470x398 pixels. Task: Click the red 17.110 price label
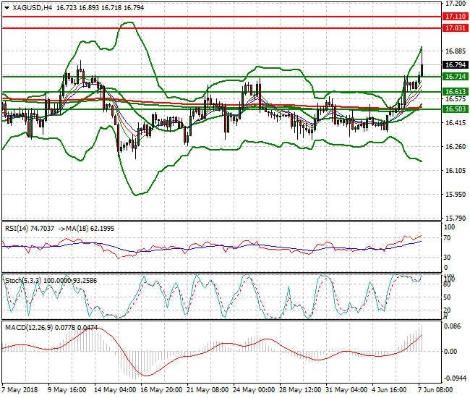(454, 15)
